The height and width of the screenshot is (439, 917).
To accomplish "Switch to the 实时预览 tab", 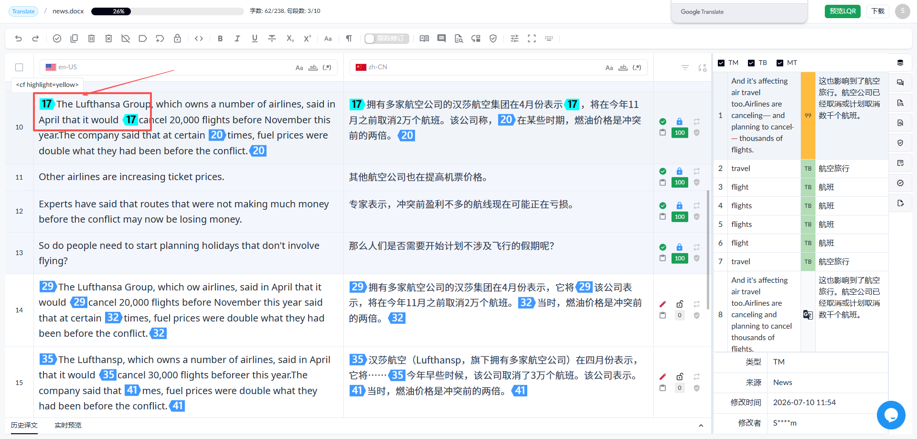I will point(68,425).
